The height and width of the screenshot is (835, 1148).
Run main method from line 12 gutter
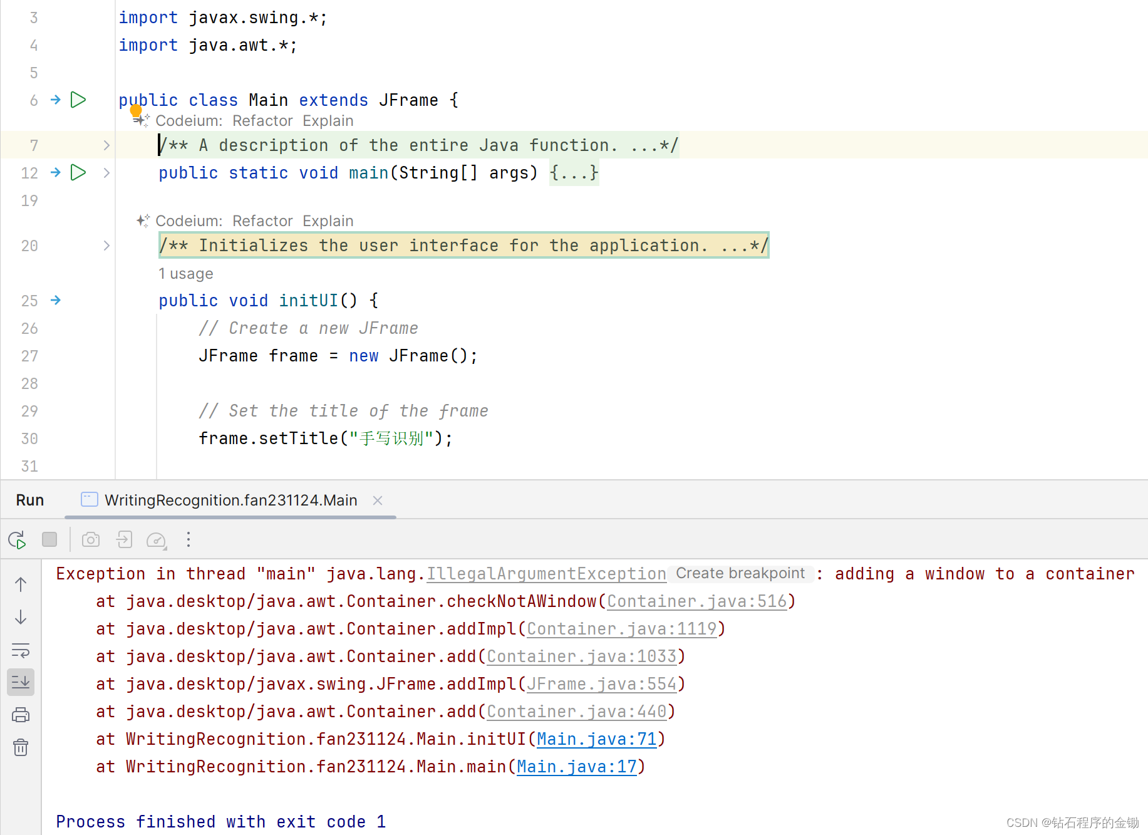tap(78, 172)
